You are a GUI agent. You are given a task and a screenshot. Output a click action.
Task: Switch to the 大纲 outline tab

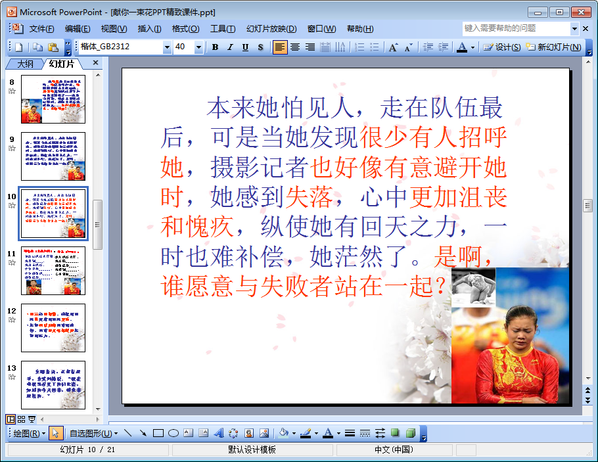point(25,64)
